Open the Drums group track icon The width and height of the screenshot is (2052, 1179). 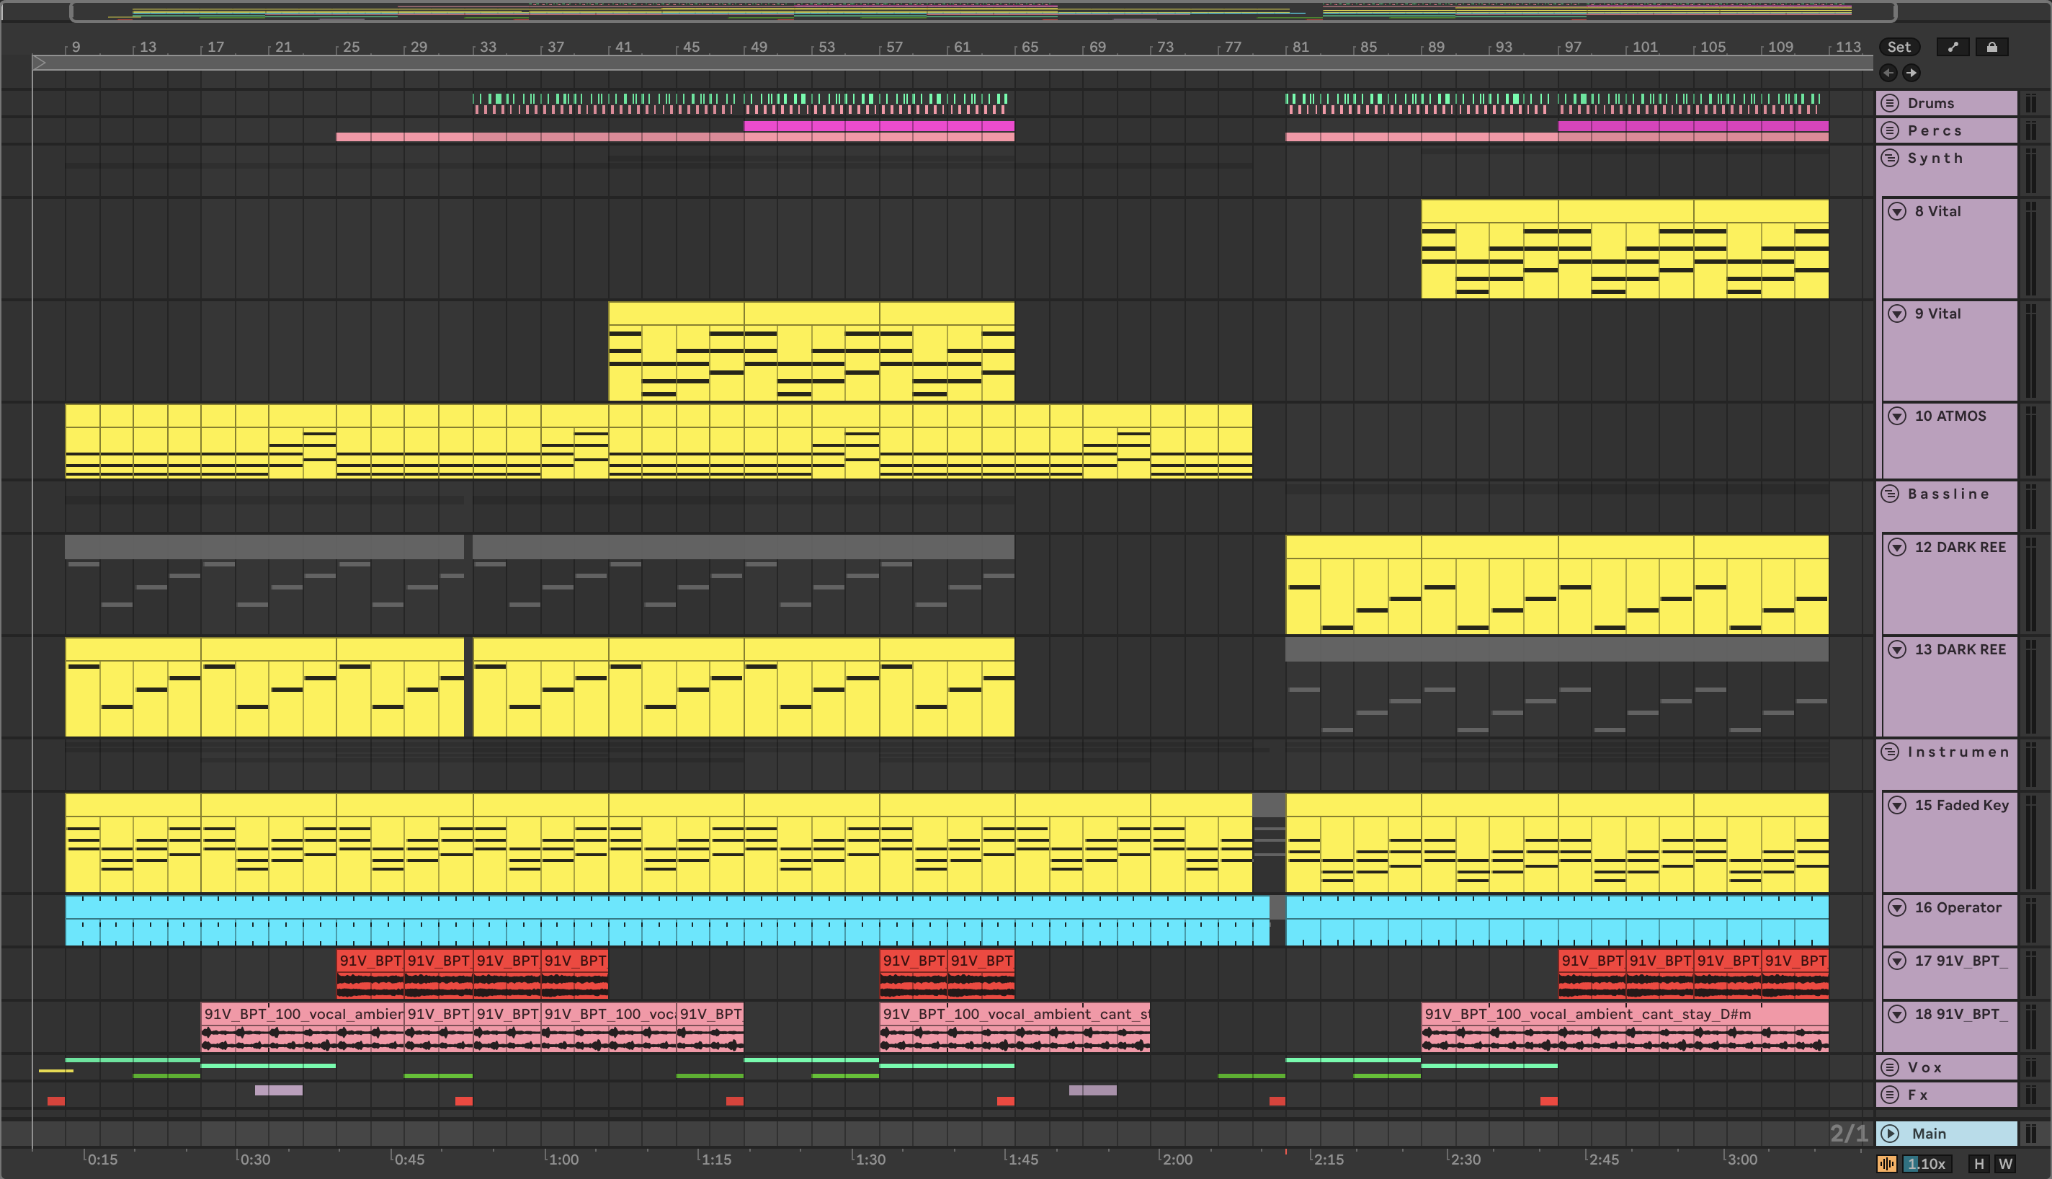pyautogui.click(x=1890, y=103)
